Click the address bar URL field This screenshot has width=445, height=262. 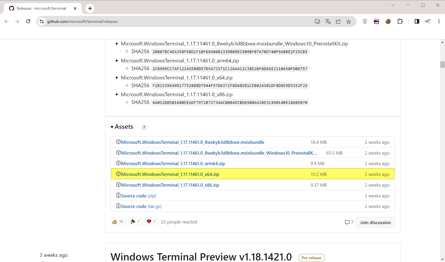[x=178, y=21]
